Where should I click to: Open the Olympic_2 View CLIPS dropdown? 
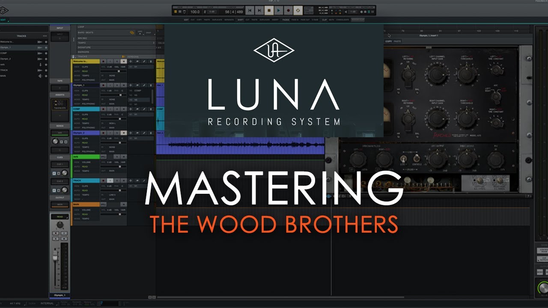tap(85, 138)
